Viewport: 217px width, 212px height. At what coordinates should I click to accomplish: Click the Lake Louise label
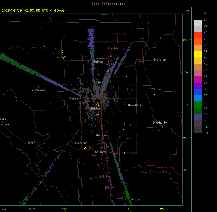(5, 122)
